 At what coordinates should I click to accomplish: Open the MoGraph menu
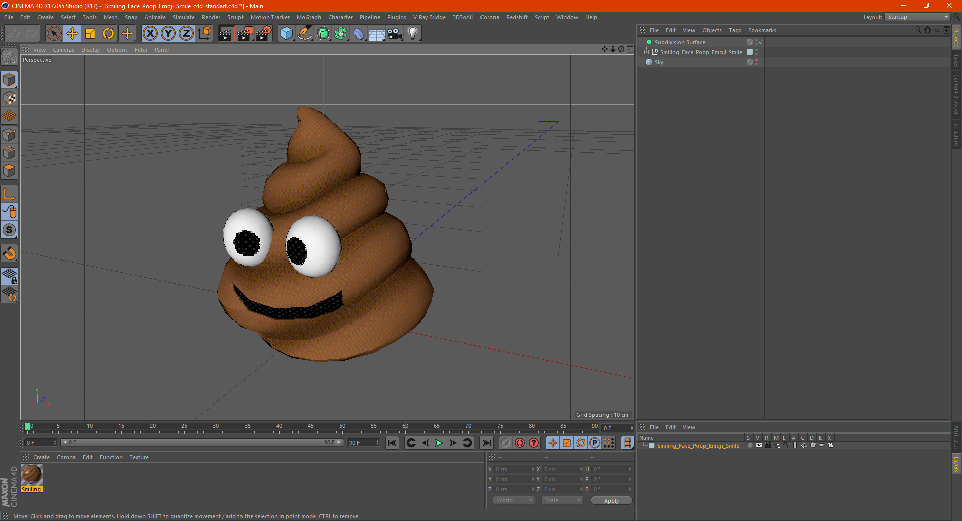[x=309, y=17]
